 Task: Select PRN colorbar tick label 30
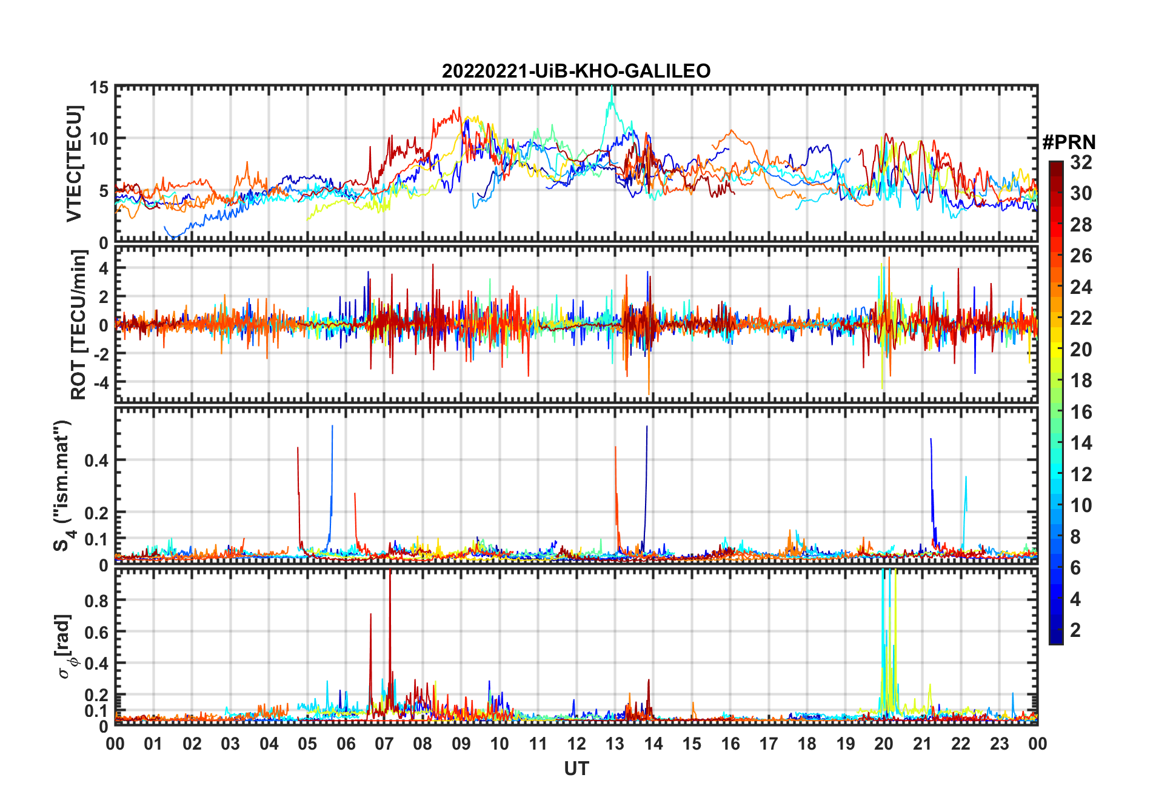tap(1081, 193)
